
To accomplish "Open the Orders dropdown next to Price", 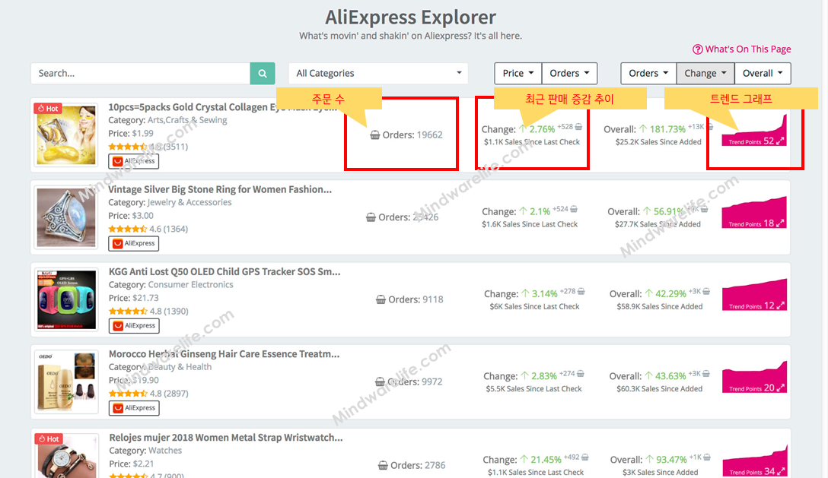I will click(569, 74).
